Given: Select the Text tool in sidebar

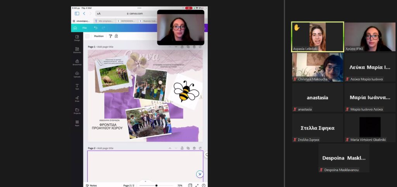Looking at the screenshot, I should point(77,86).
